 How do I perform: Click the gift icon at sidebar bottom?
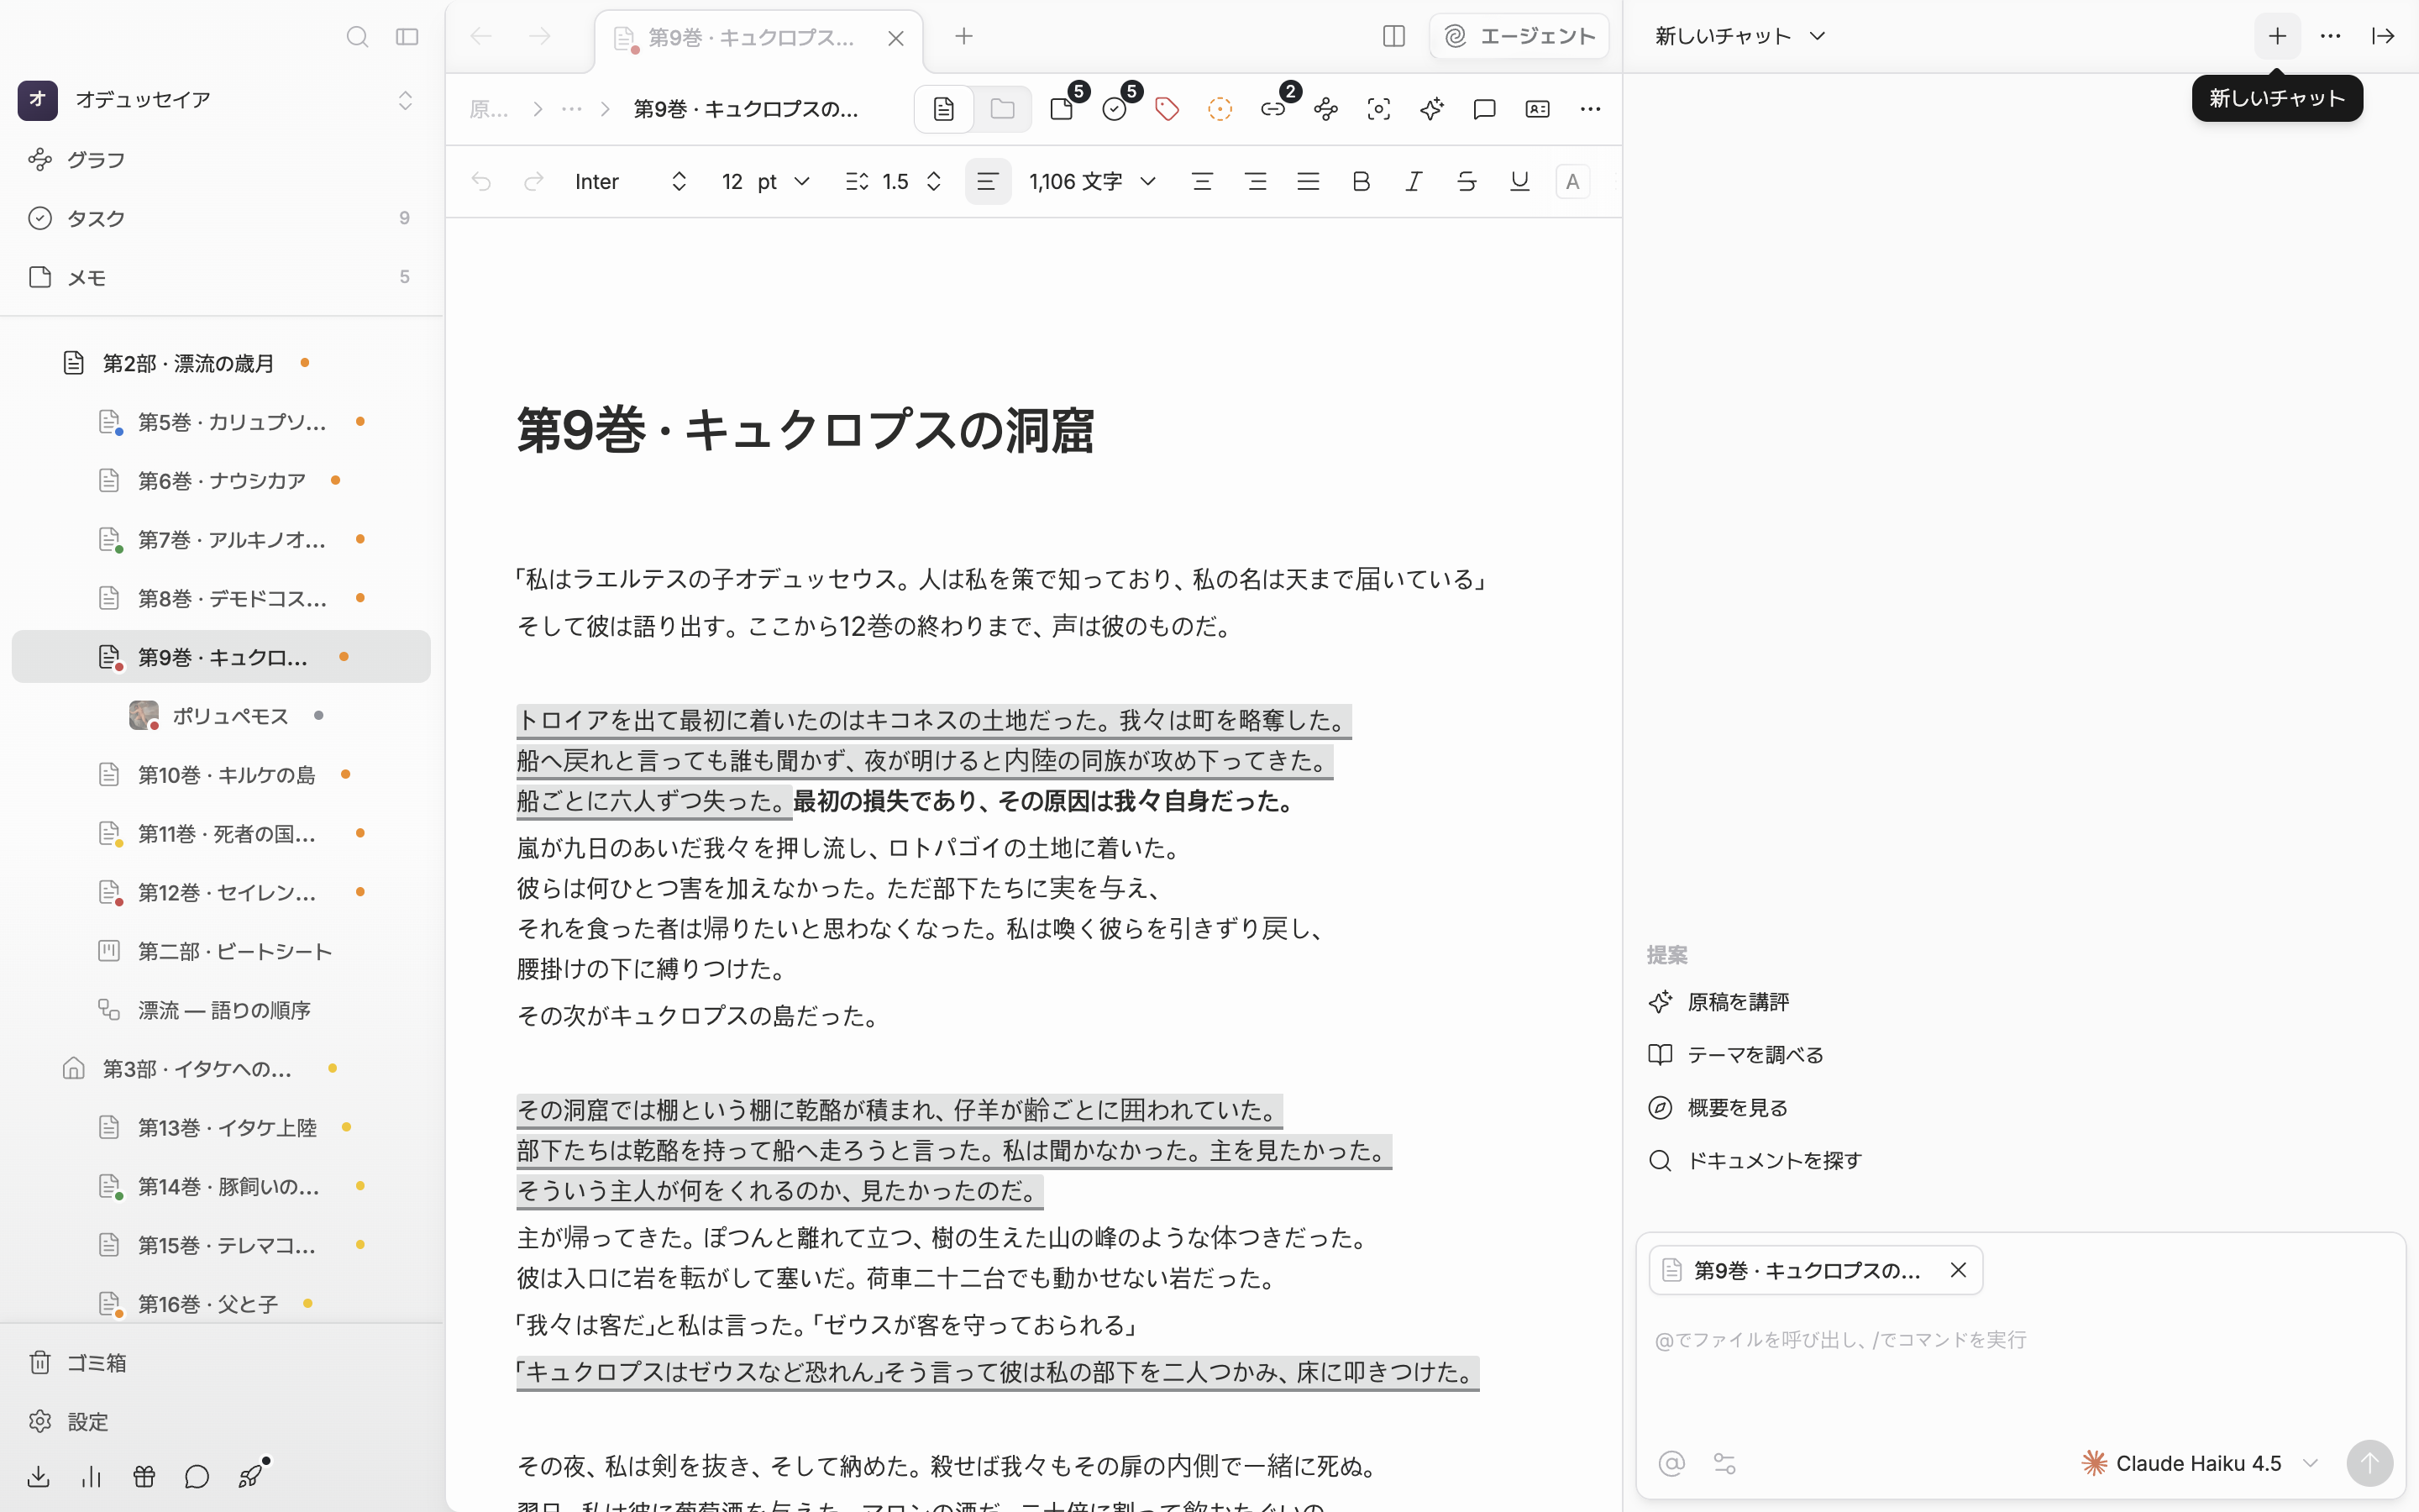[144, 1477]
